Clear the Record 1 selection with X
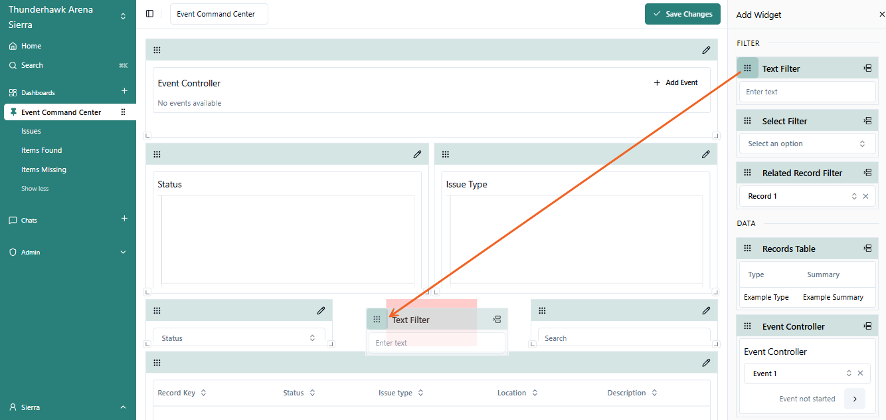 (x=865, y=196)
